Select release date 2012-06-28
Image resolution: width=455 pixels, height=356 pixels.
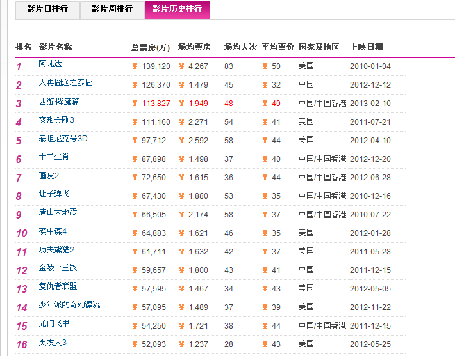pos(370,178)
